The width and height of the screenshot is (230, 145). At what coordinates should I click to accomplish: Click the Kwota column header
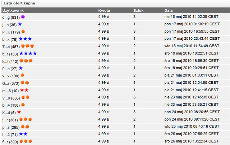coord(104,10)
